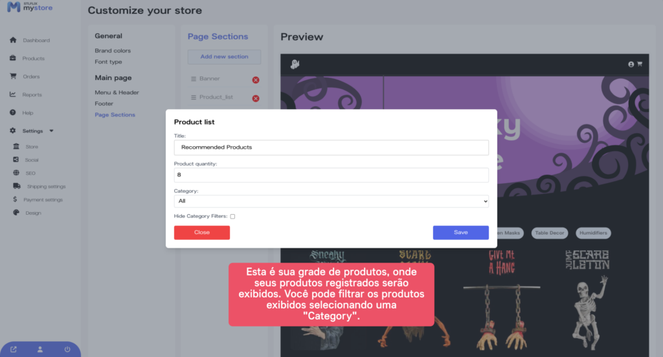Collapse the Settings menu arrow
663x357 pixels.
click(52, 131)
